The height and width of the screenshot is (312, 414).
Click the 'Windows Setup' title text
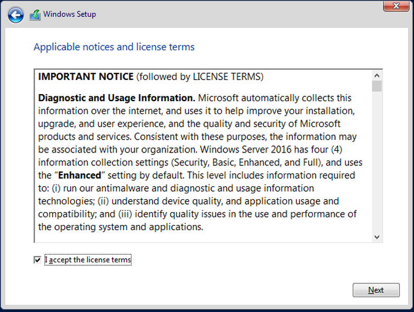click(x=70, y=14)
